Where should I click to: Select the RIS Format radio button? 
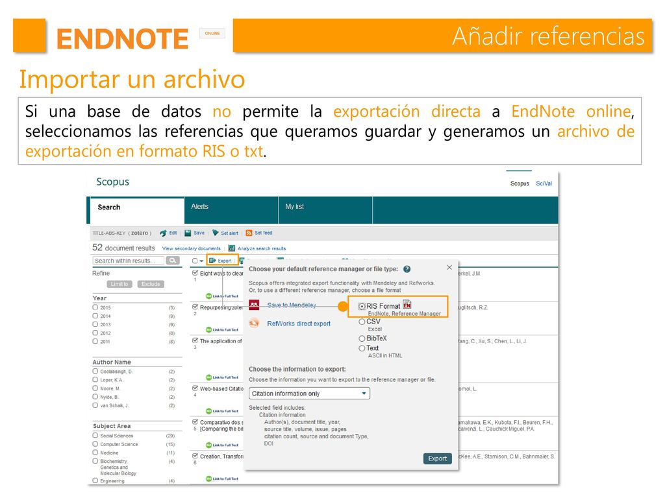tap(362, 306)
